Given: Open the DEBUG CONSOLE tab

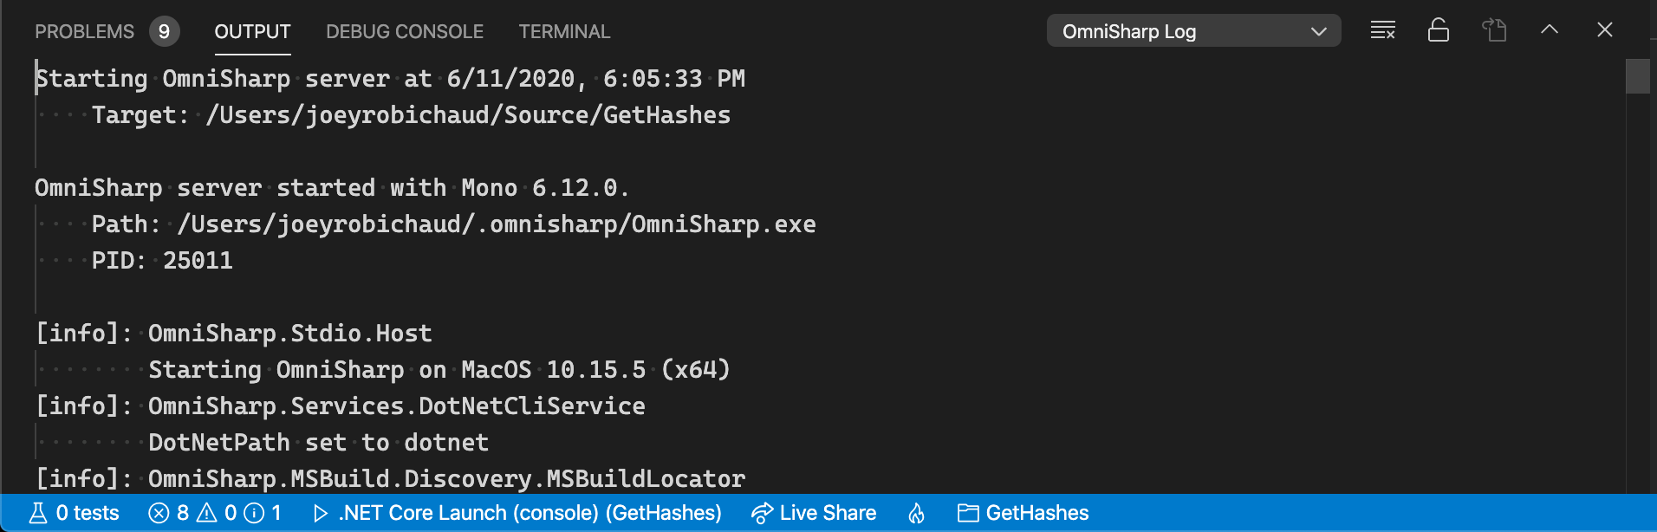Looking at the screenshot, I should pyautogui.click(x=404, y=30).
